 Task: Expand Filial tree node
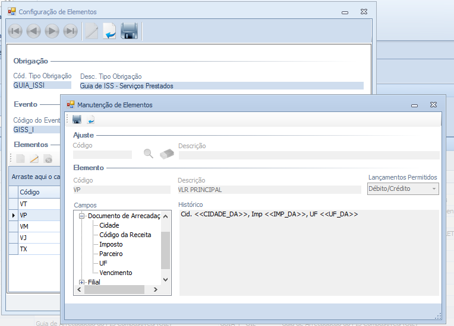click(82, 282)
